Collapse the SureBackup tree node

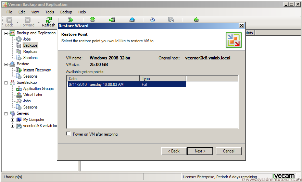point(6,83)
